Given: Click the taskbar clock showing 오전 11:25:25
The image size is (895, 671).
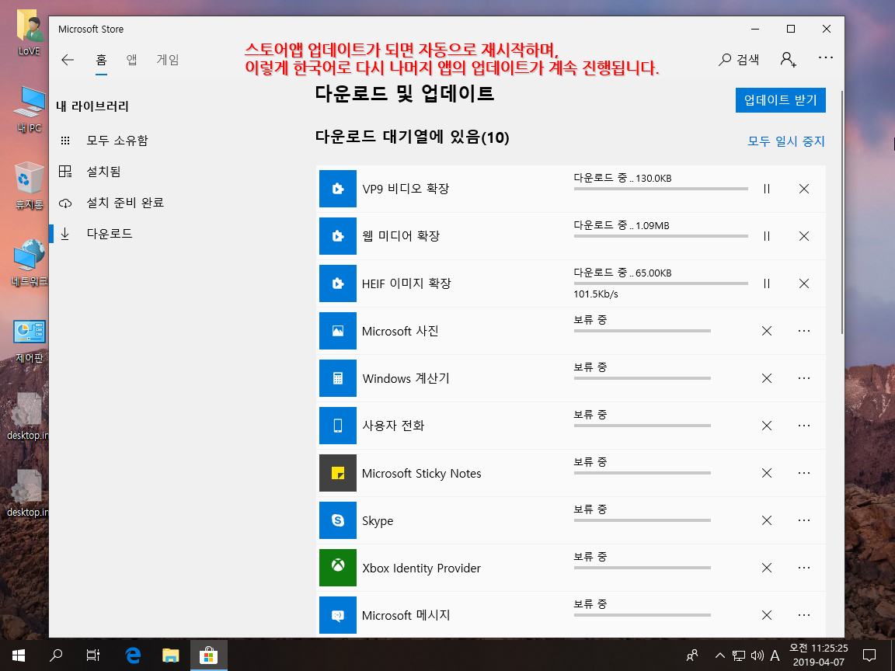Looking at the screenshot, I should tap(819, 655).
